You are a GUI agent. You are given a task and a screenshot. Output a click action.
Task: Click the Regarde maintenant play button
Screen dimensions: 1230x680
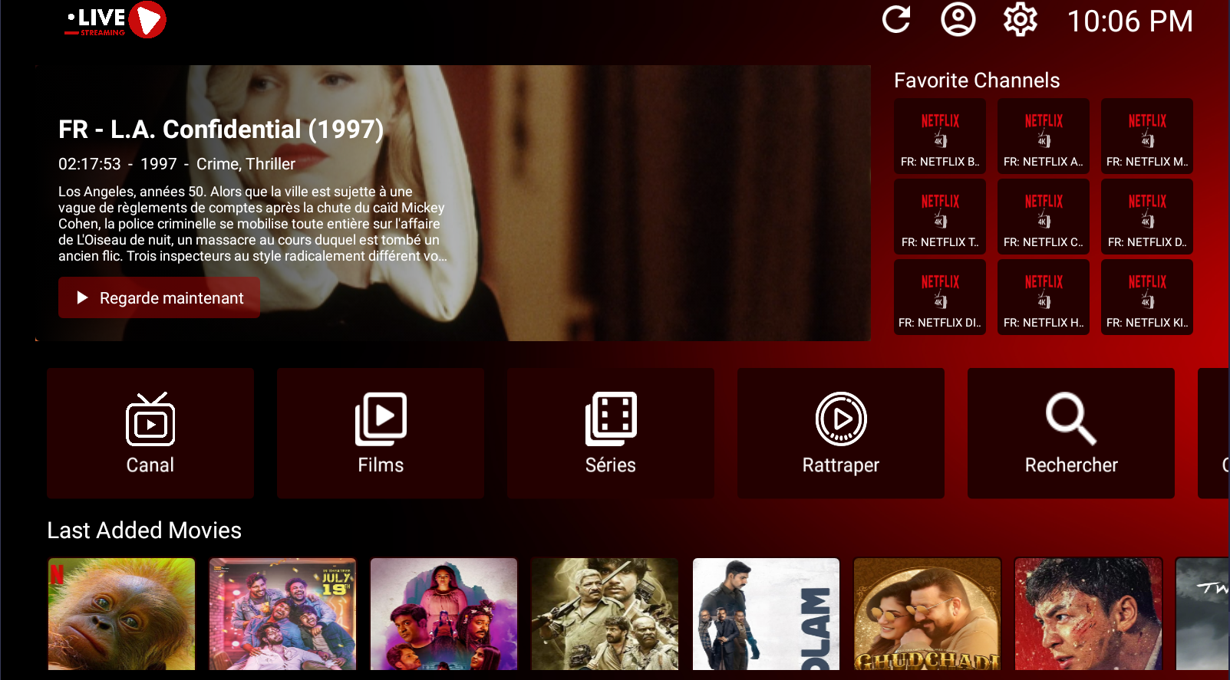[x=160, y=297]
